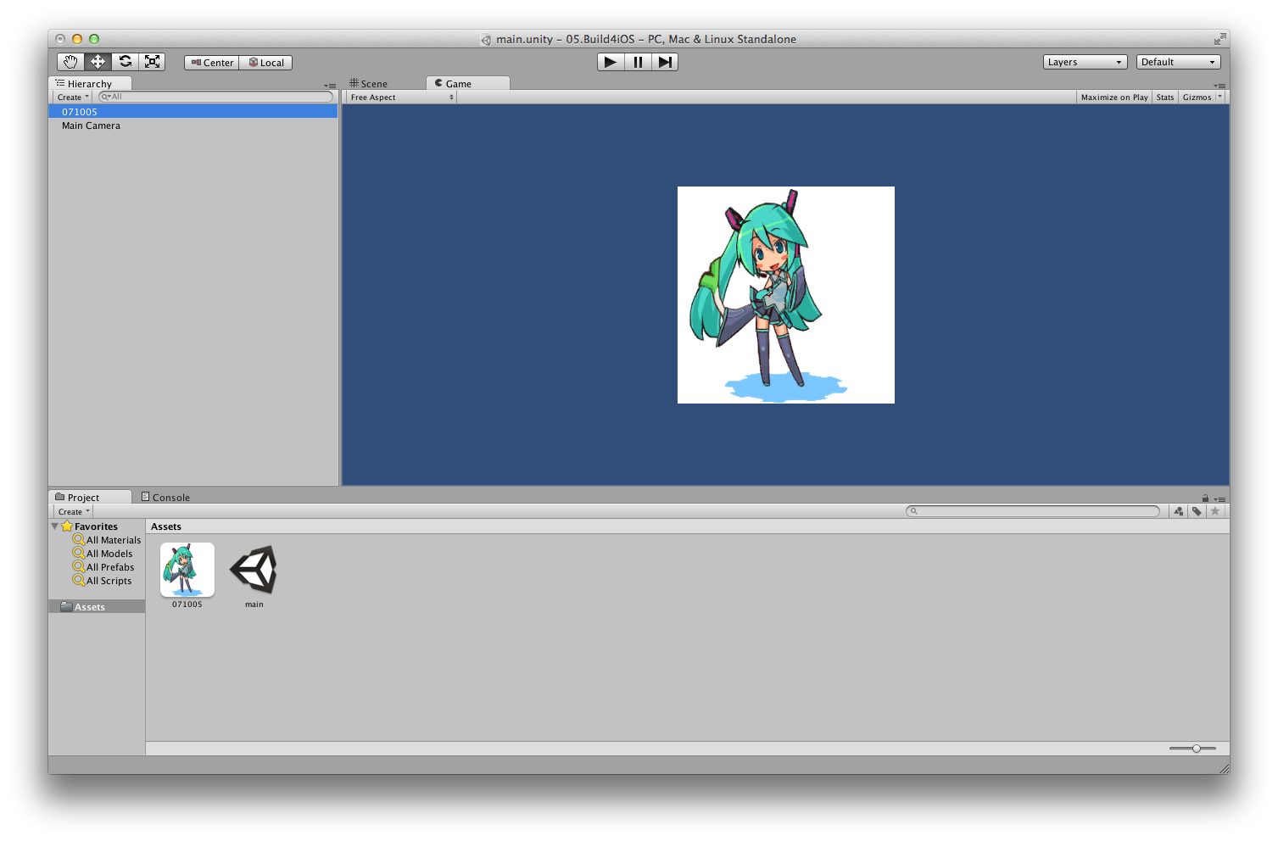
Task: Select the Scale tool
Action: coord(153,62)
